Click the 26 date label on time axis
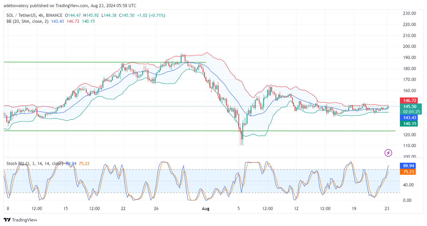The width and height of the screenshot is (427, 226). [x=156, y=209]
